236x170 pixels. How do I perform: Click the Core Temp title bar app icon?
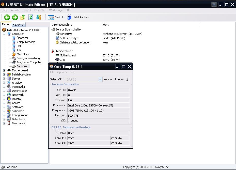click(51, 66)
